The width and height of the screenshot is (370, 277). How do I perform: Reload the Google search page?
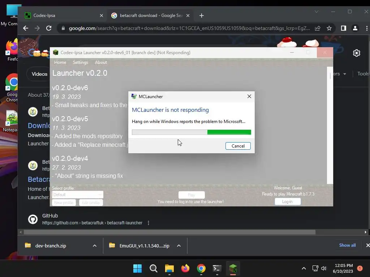tap(49, 28)
